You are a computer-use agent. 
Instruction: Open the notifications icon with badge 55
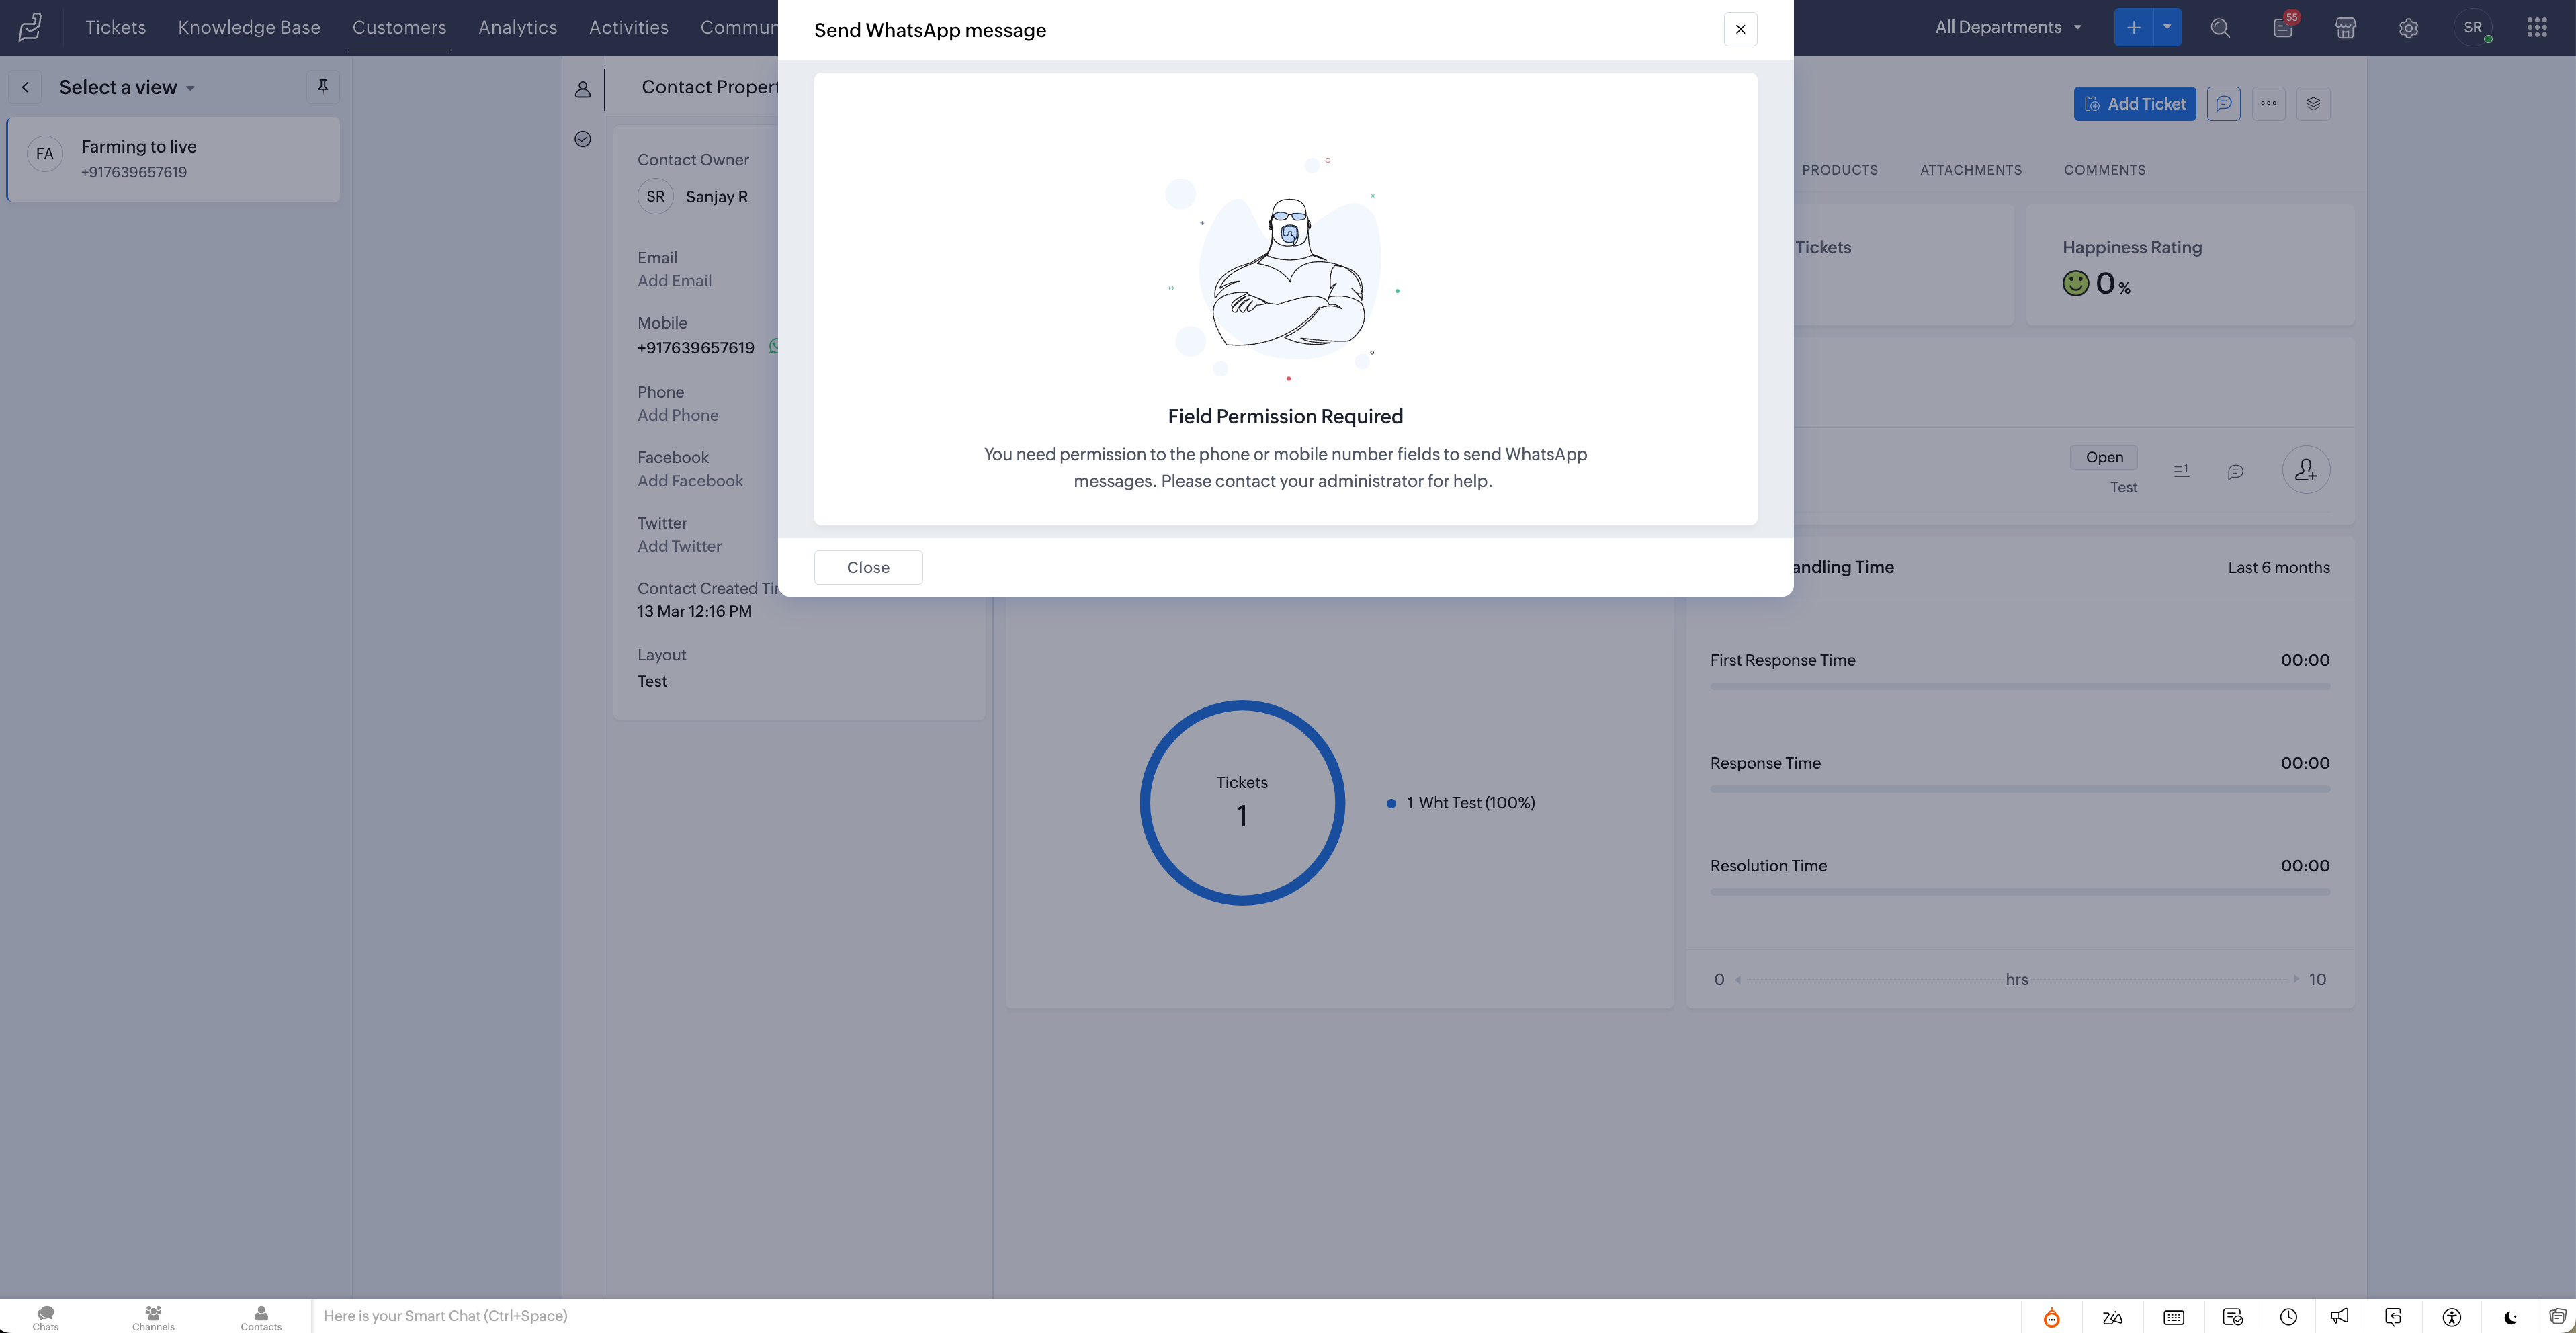pos(2283,28)
